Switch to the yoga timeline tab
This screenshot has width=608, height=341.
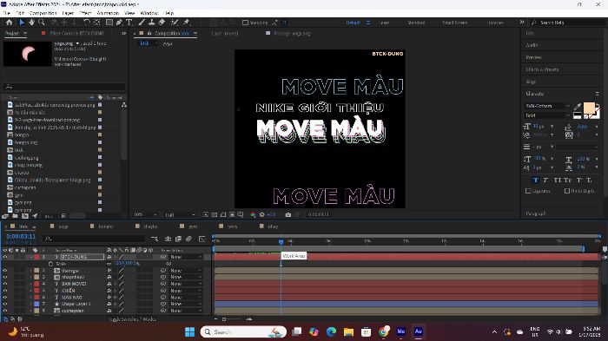pos(63,226)
